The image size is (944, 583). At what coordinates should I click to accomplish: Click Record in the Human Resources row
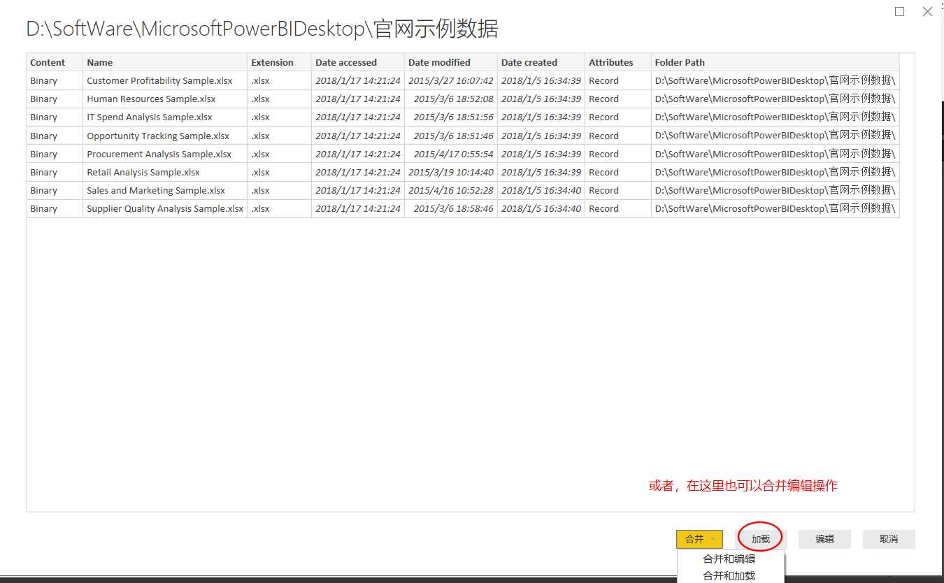pos(603,99)
